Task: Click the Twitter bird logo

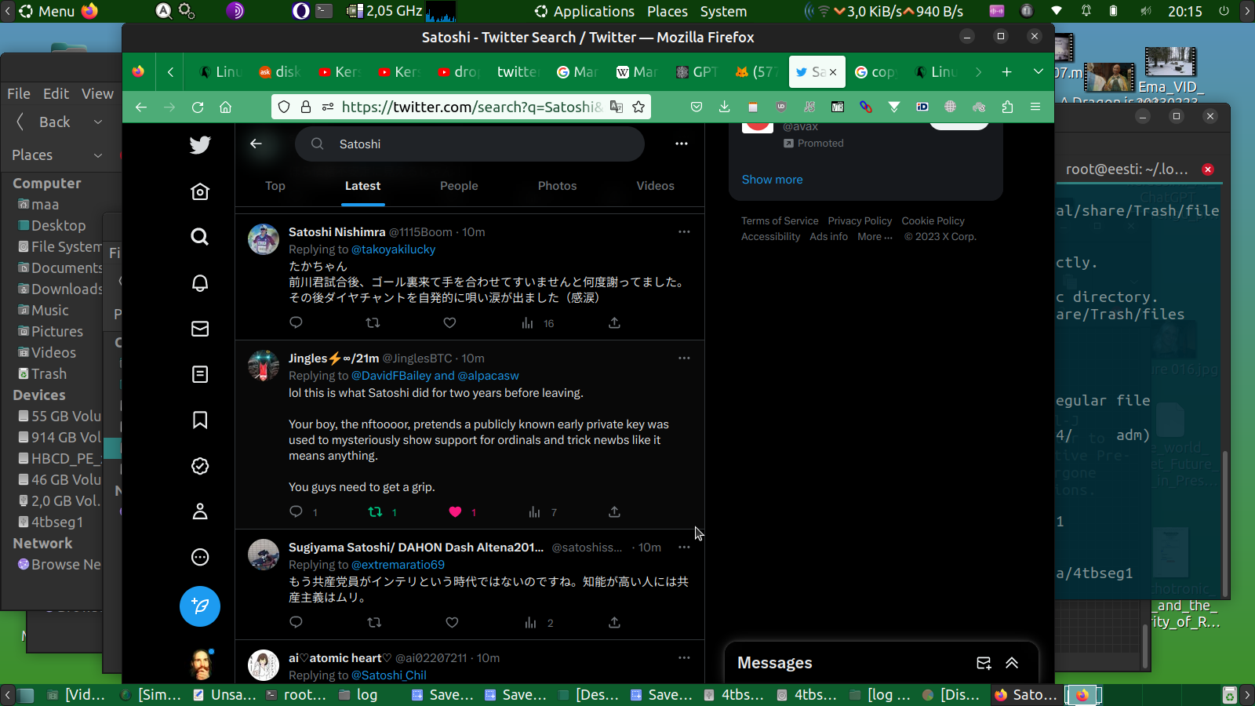Action: (x=200, y=144)
